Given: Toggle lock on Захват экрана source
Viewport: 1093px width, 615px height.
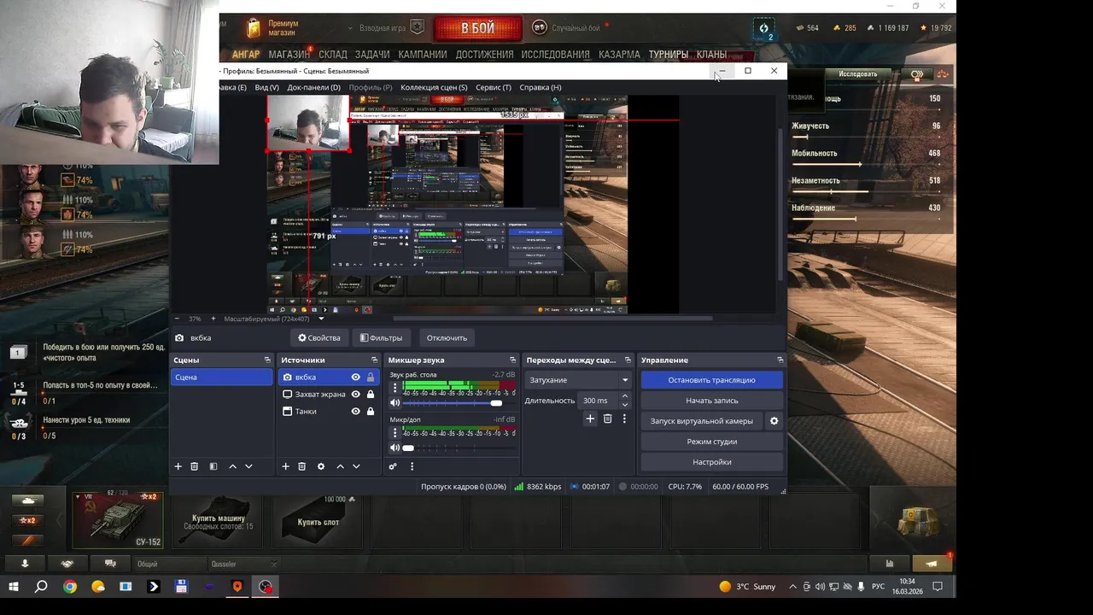Looking at the screenshot, I should (x=371, y=394).
